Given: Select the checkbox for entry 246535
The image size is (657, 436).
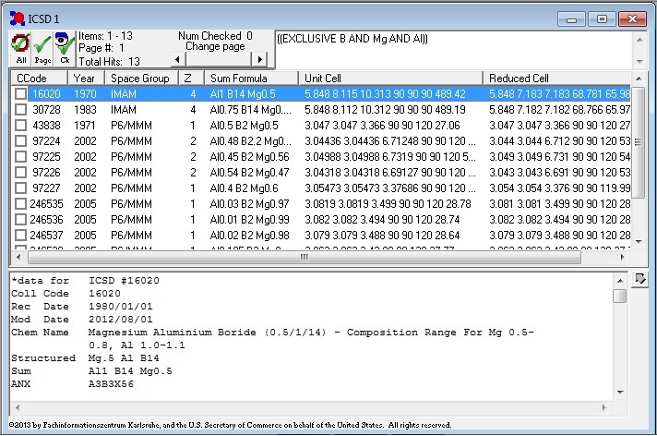Looking at the screenshot, I should pyautogui.click(x=20, y=203).
